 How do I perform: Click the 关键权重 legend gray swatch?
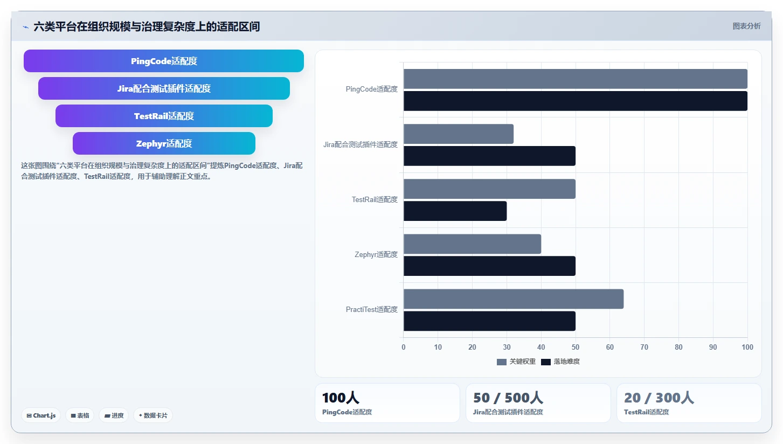click(x=502, y=362)
